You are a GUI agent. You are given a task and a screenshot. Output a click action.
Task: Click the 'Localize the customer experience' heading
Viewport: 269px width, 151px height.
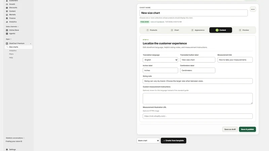165,44
